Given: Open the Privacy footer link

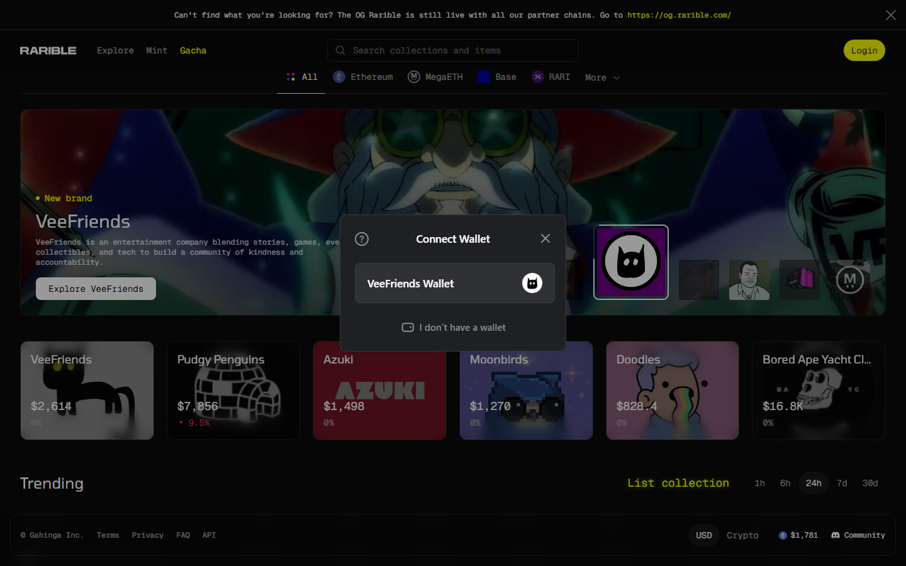Looking at the screenshot, I should [x=148, y=535].
